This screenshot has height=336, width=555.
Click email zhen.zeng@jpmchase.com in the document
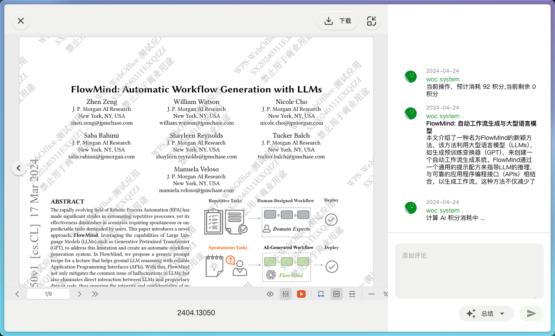[x=102, y=123]
